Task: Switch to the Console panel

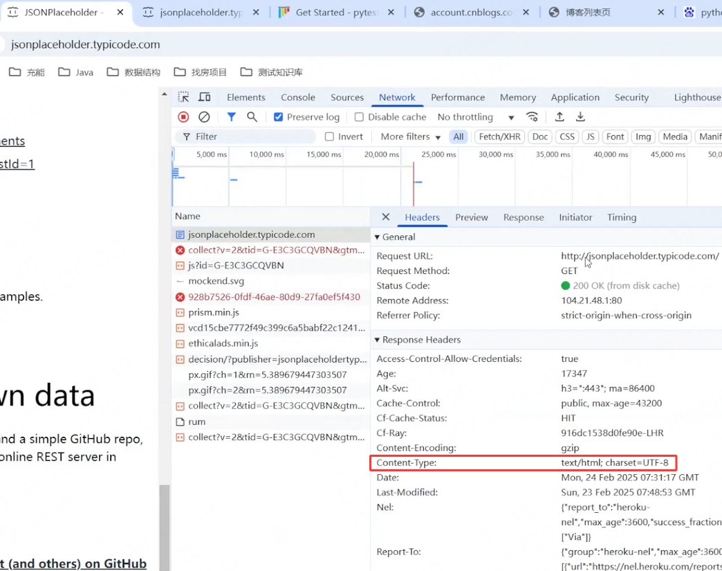Action: 298,97
